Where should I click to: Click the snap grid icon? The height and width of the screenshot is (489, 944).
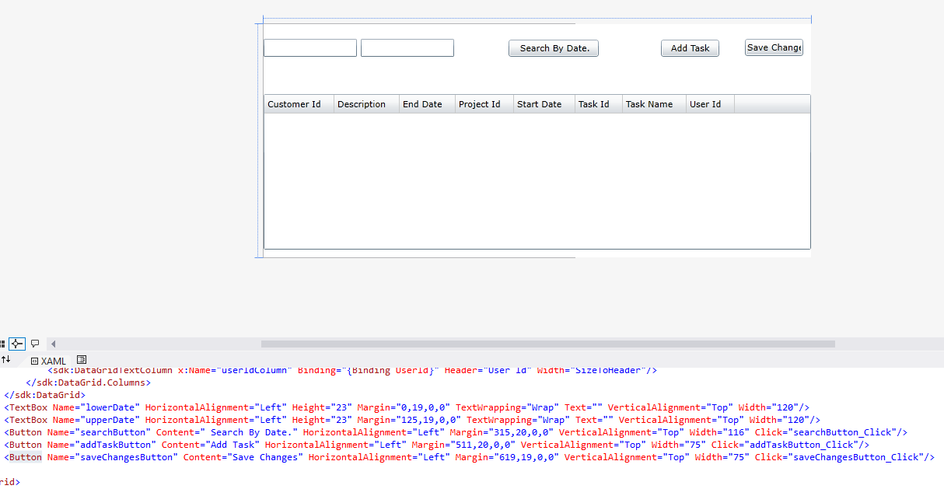(x=2, y=344)
